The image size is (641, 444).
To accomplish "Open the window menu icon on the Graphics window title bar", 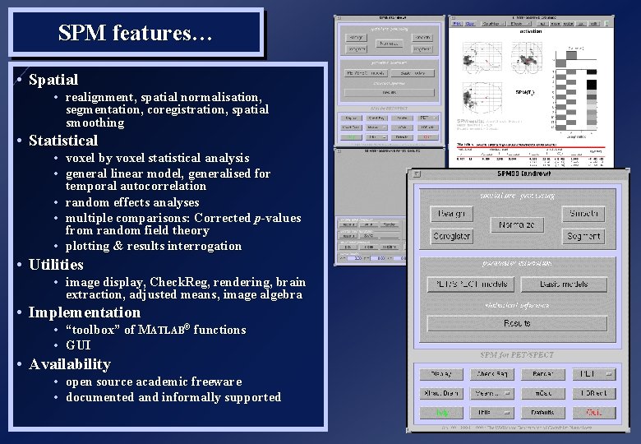I will 453,17.
